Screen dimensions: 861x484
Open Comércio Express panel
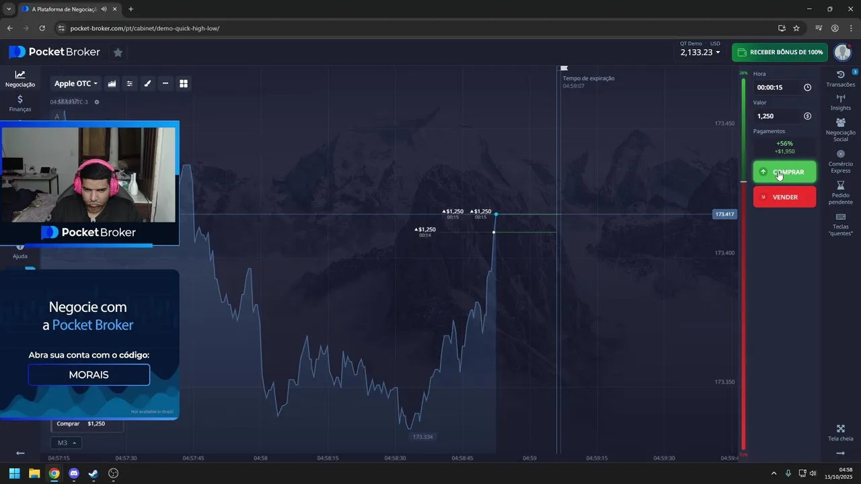tap(840, 161)
